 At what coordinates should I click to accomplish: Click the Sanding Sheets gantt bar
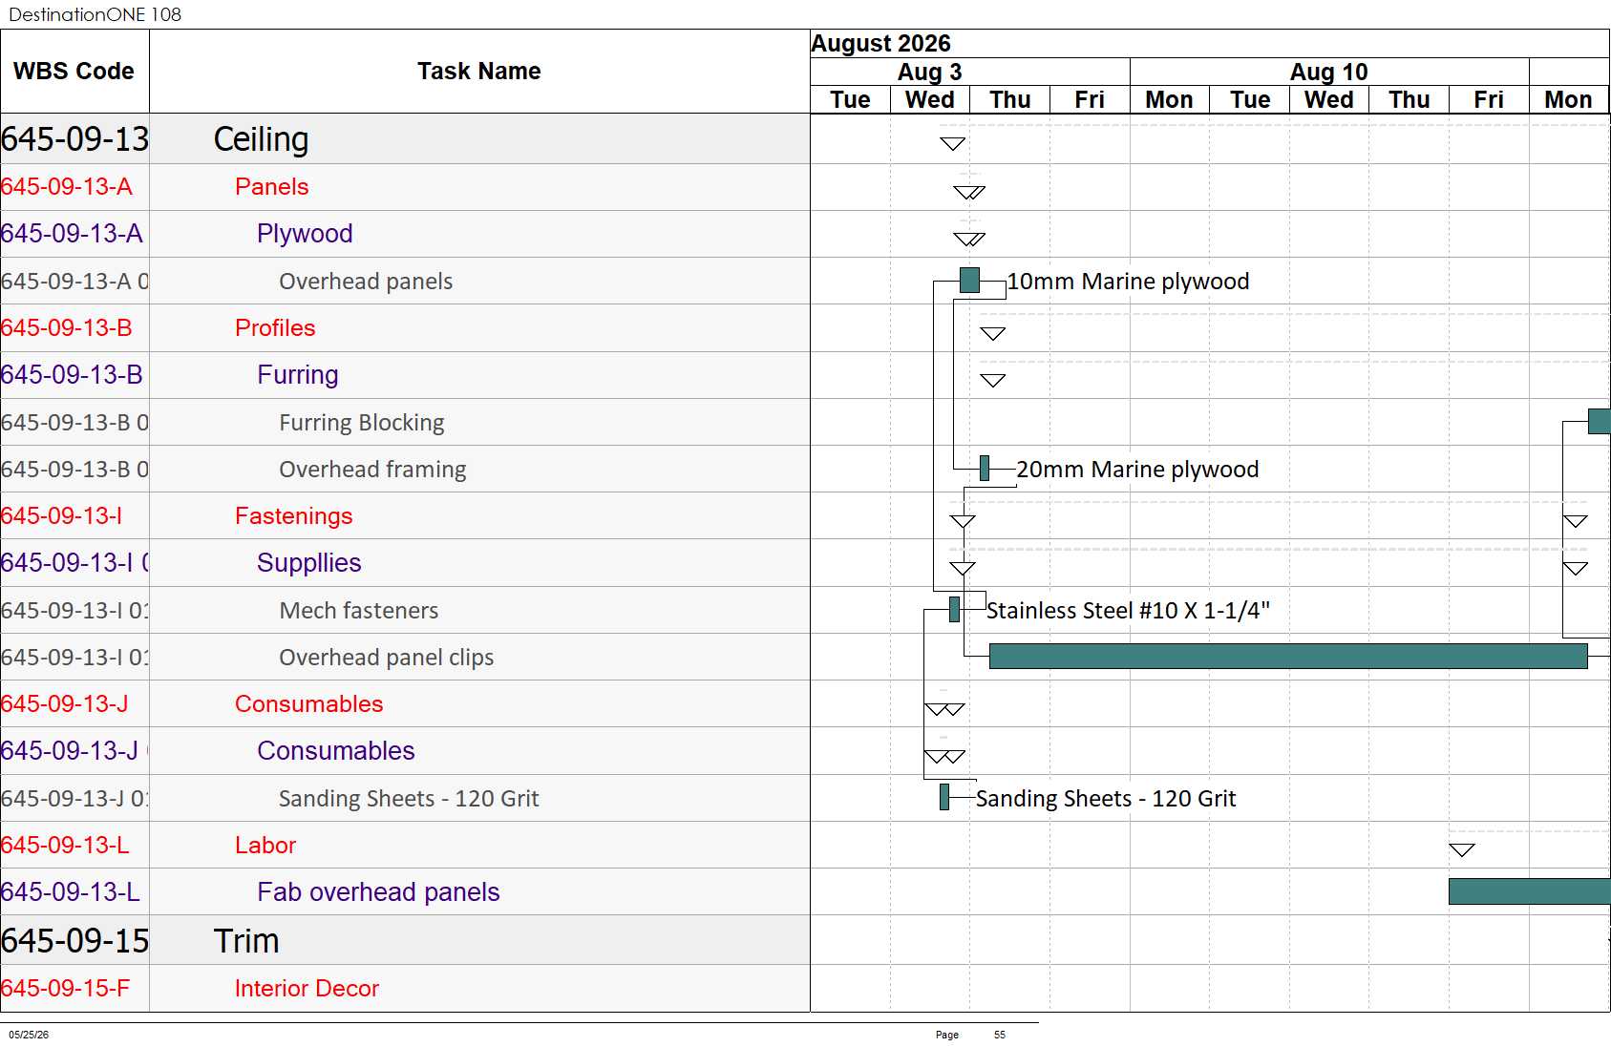[944, 797]
